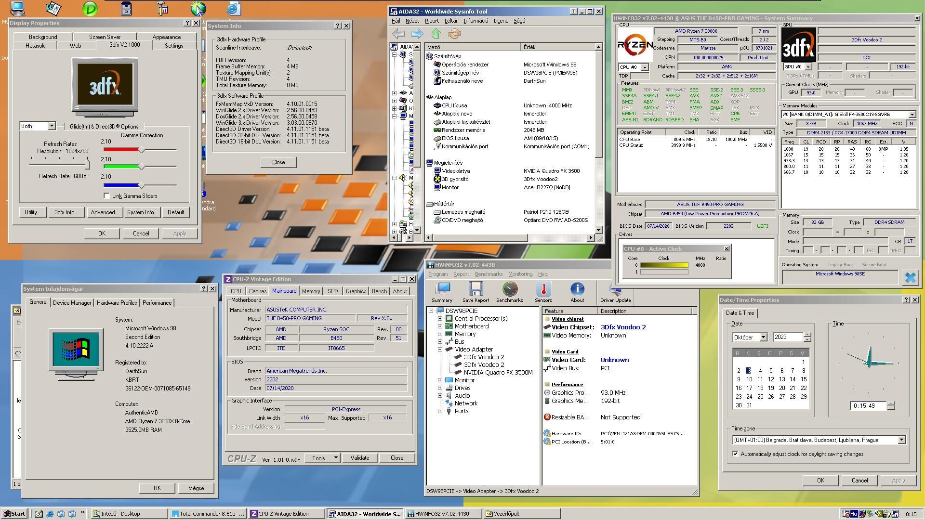925x520 pixels.
Task: Adjust resolution slider in Display Properties
Action: point(87,164)
